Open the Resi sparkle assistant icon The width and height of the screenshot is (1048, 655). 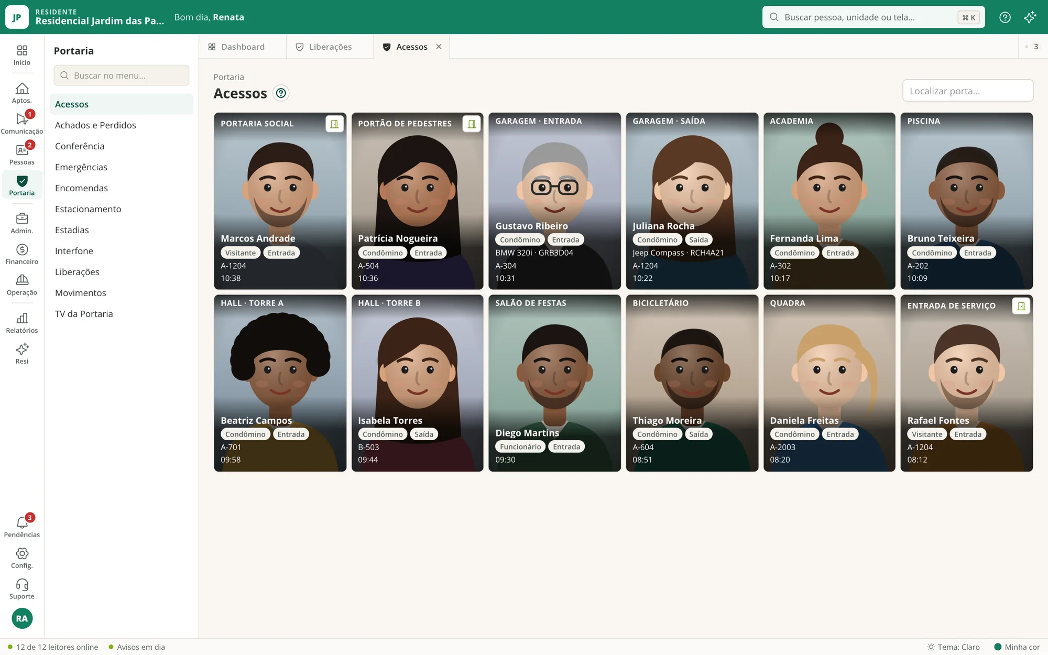point(21,354)
